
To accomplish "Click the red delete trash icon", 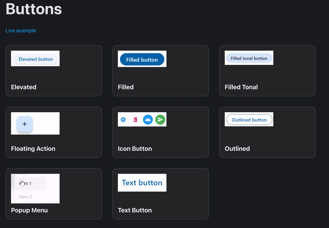I will (135, 120).
